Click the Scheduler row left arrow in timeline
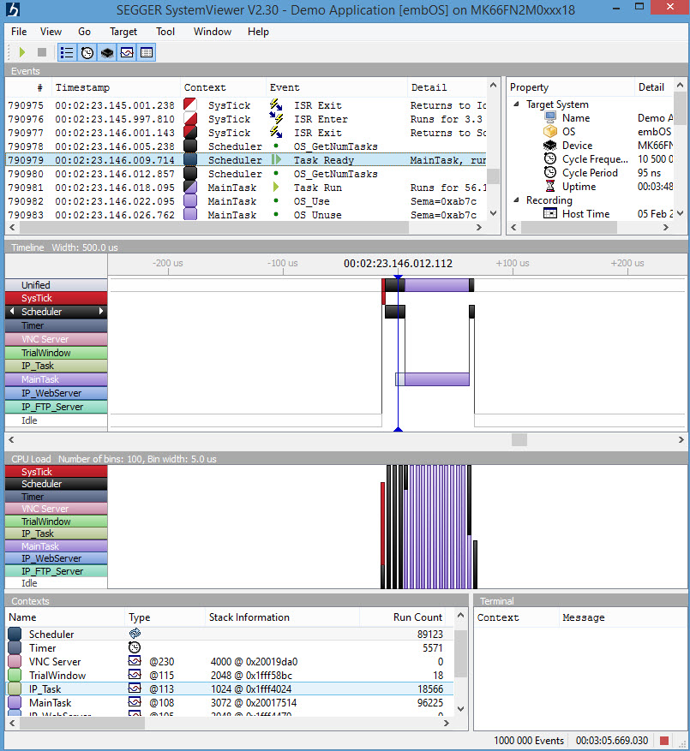The height and width of the screenshot is (751, 690). point(12,312)
